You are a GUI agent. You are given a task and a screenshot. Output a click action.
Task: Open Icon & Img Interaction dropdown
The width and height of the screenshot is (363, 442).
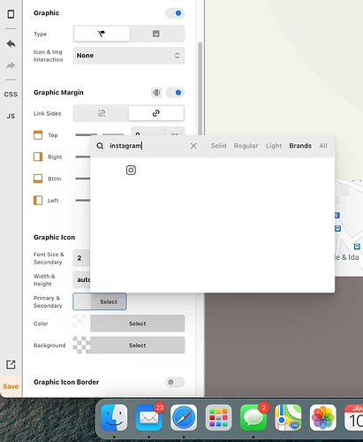pyautogui.click(x=129, y=56)
